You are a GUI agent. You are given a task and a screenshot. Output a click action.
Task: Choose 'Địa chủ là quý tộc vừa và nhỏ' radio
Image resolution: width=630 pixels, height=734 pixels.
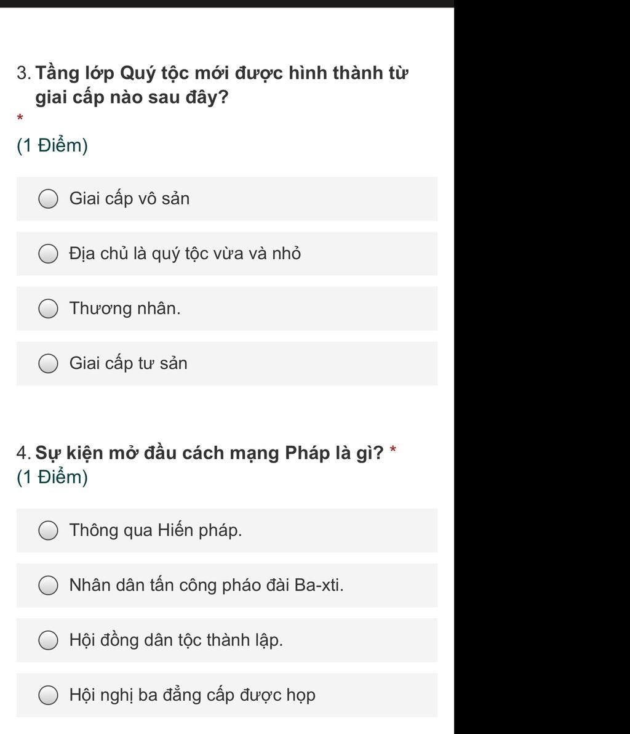pyautogui.click(x=48, y=254)
